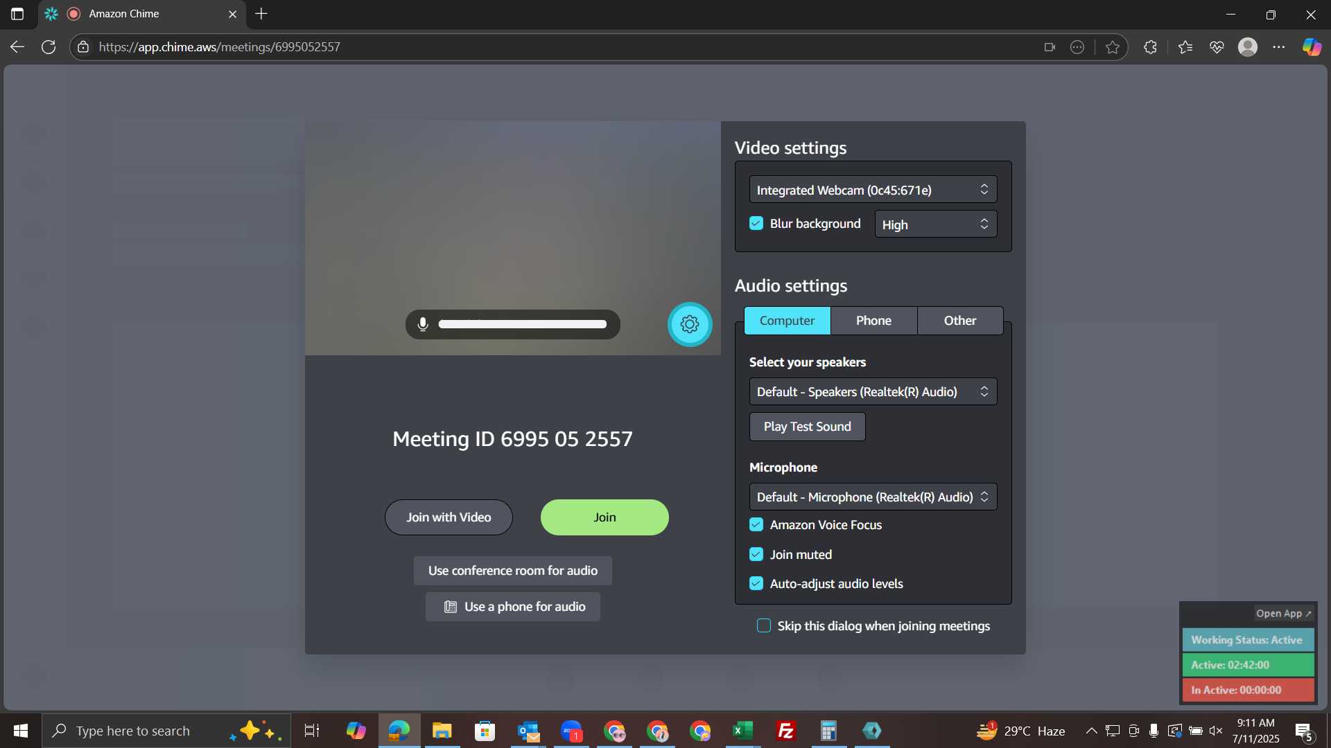Open Calculator from the taskbar
The height and width of the screenshot is (748, 1331).
[829, 731]
